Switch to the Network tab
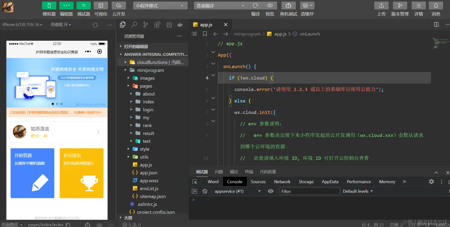Image resolution: width=450 pixels, height=227 pixels. pyautogui.click(x=282, y=182)
